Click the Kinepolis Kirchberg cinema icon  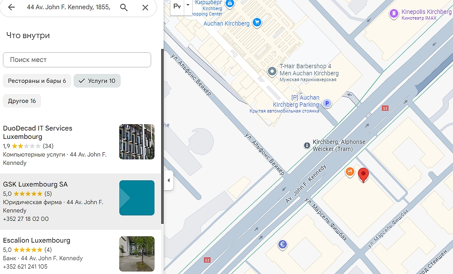[x=394, y=13]
